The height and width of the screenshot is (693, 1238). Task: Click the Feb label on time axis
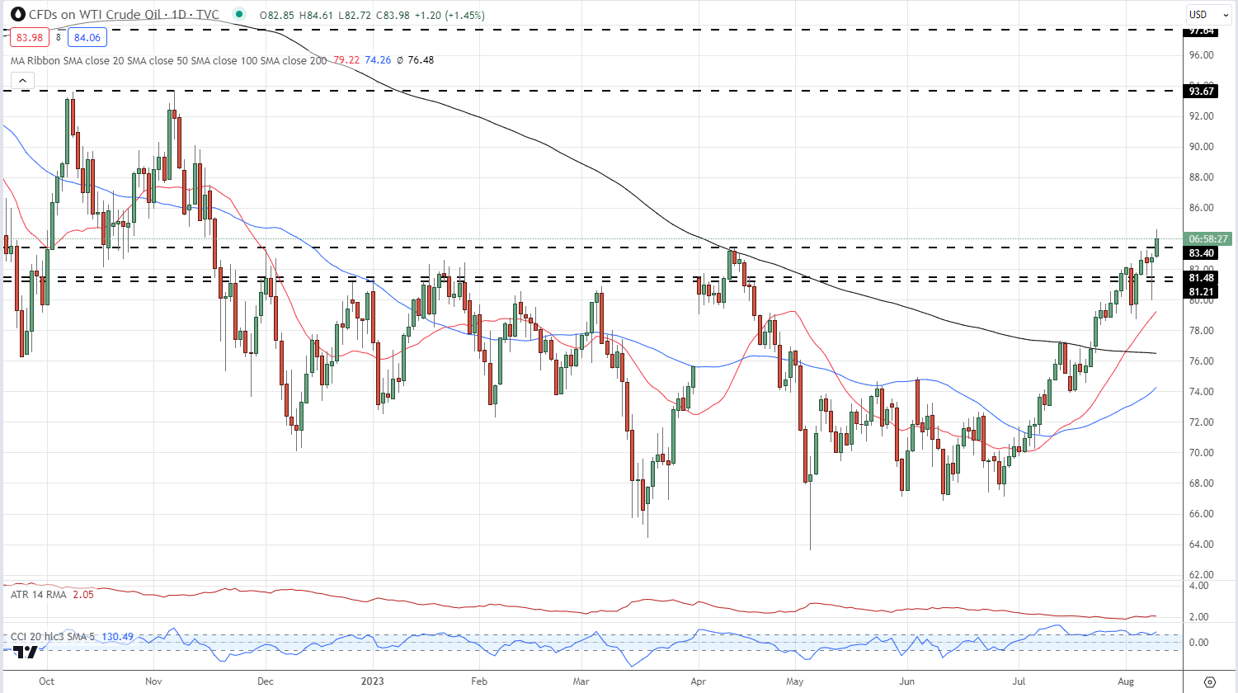pyautogui.click(x=479, y=681)
